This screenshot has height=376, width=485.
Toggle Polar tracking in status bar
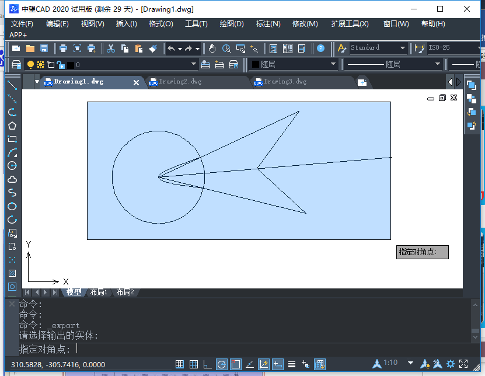click(222, 364)
